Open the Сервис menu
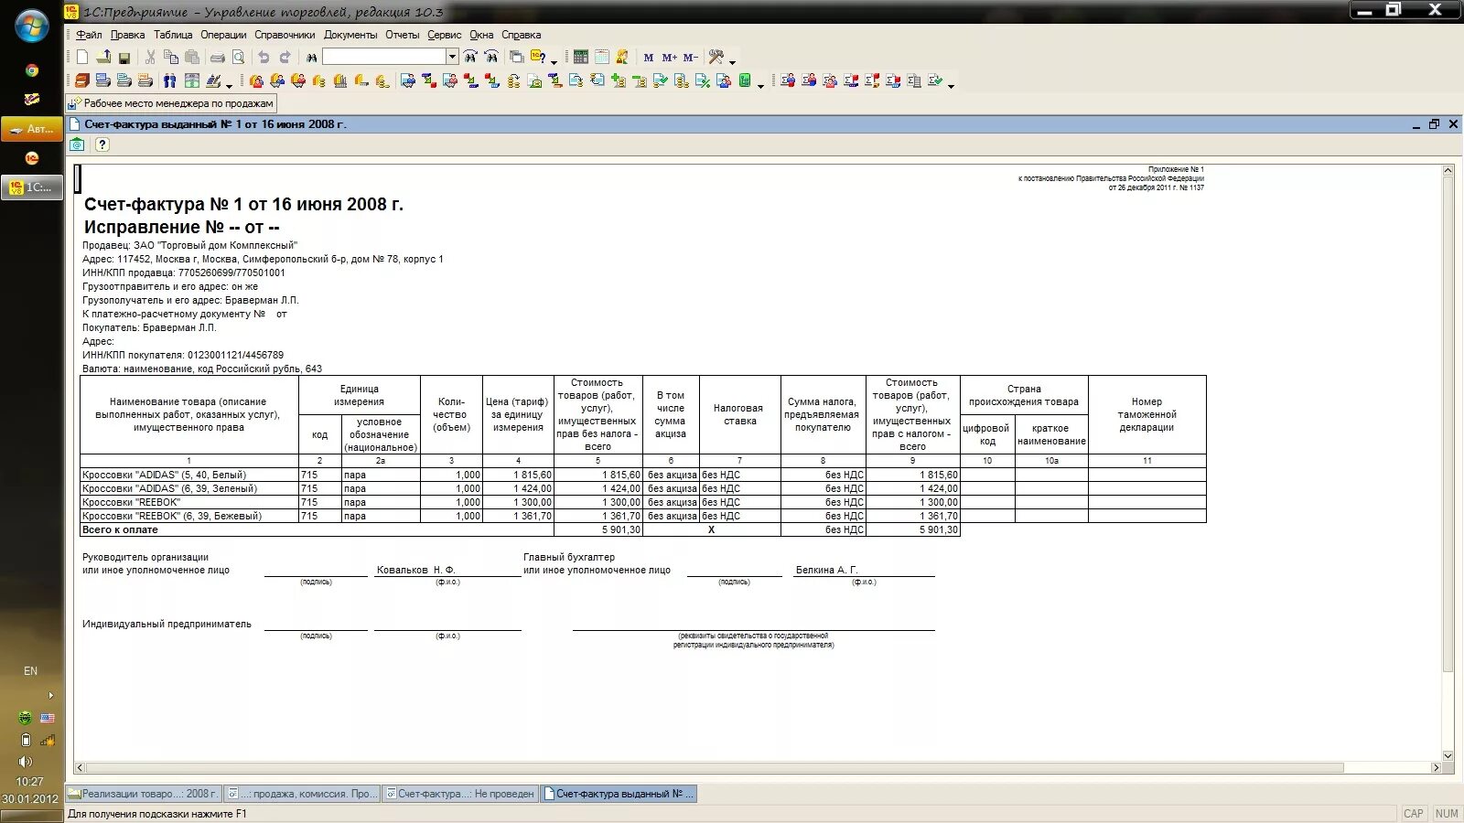The image size is (1464, 823). pyautogui.click(x=444, y=35)
